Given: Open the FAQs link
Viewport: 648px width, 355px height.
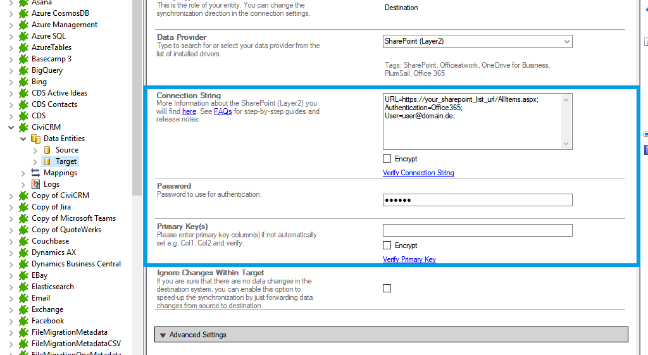Looking at the screenshot, I should point(223,111).
